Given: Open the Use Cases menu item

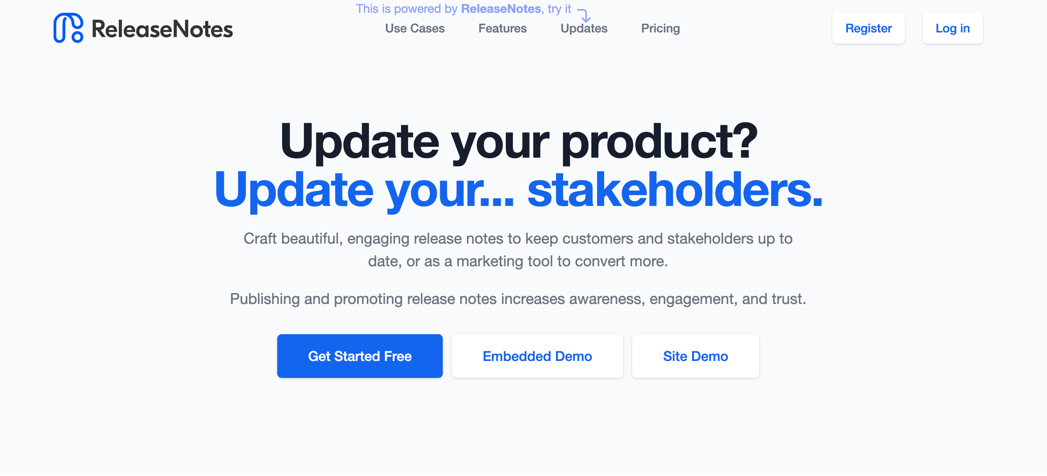Looking at the screenshot, I should click(415, 28).
